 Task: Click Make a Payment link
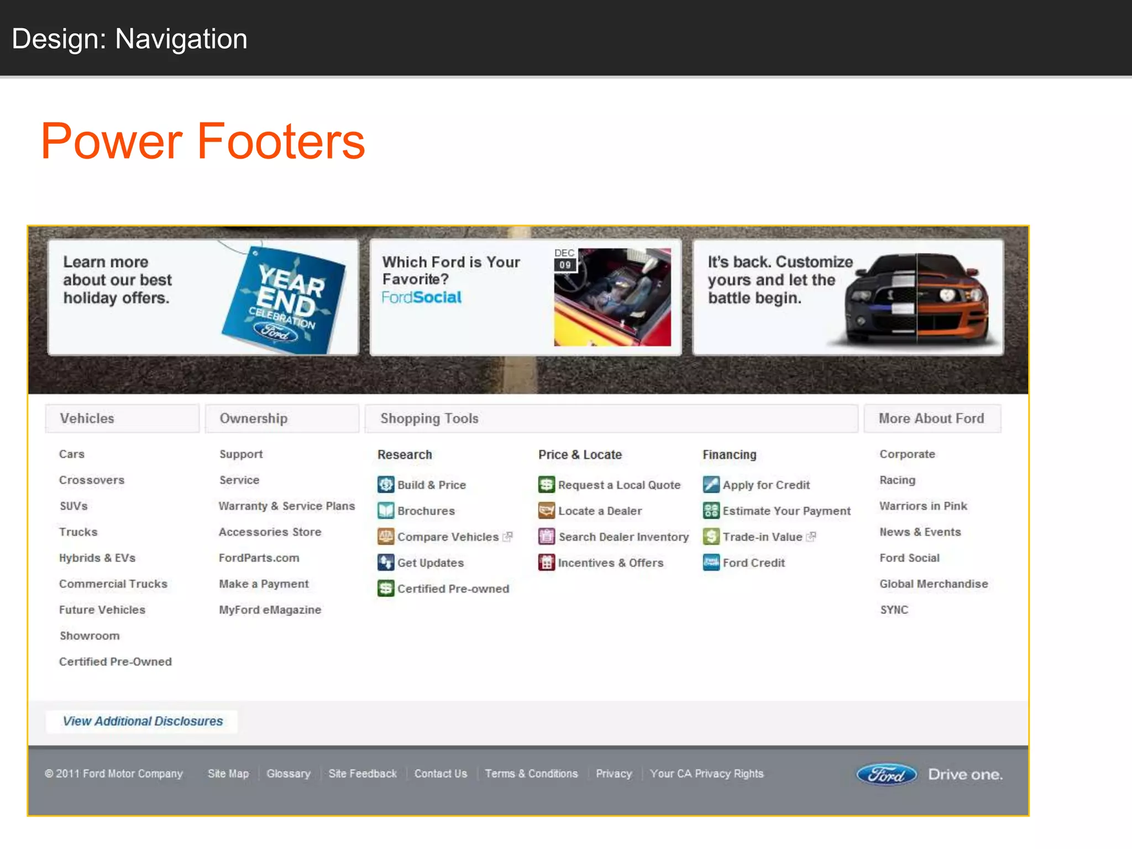tap(264, 584)
